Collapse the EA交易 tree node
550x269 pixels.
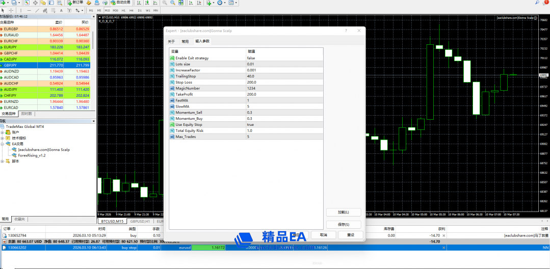point(3,144)
